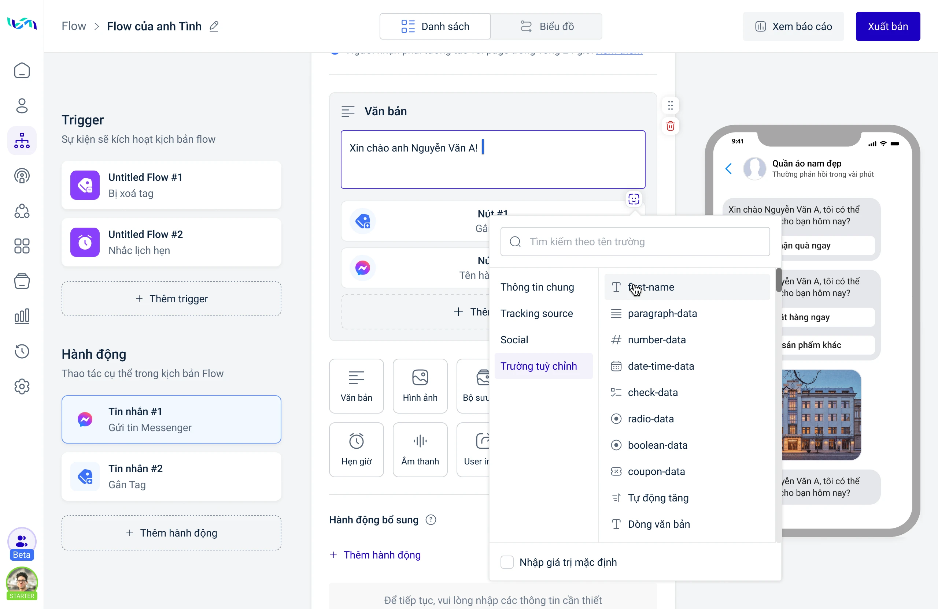Click the emoji/variable insert icon
Image resolution: width=938 pixels, height=609 pixels.
coord(634,199)
